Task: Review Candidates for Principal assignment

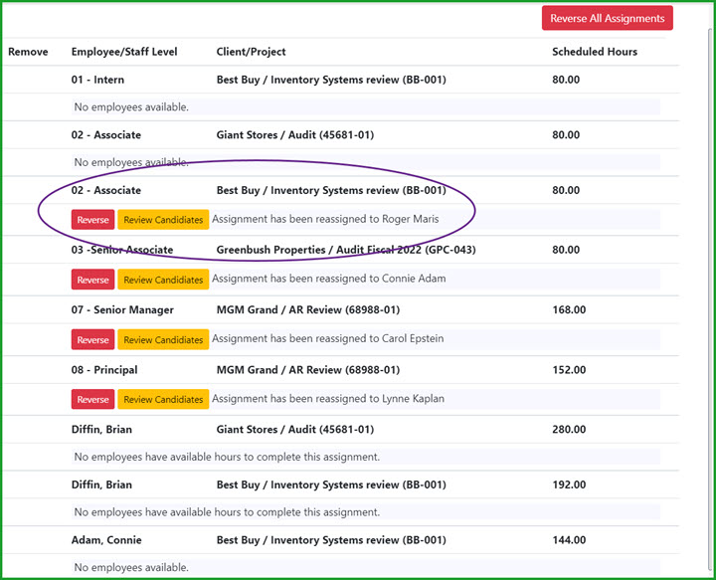Action: 163,399
